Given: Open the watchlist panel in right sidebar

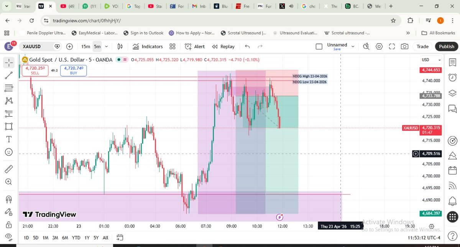Looking at the screenshot, I should coord(452,62).
